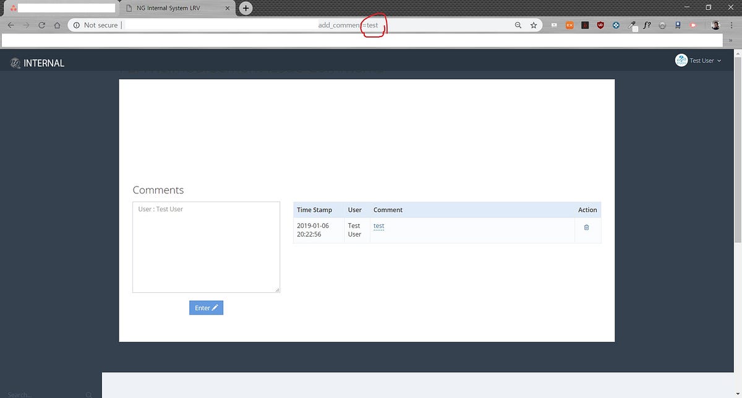Click inside the comment text area
742x398 pixels.
(206, 247)
